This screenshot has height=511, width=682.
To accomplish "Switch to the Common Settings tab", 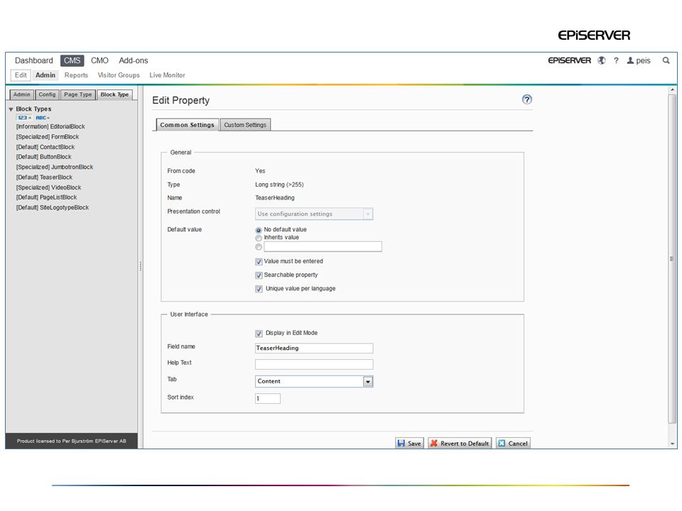I will 187,125.
